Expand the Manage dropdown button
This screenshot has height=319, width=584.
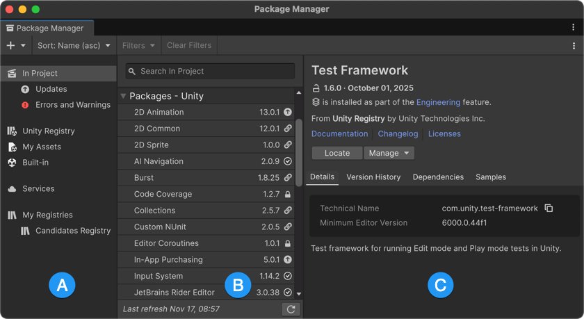[389, 153]
